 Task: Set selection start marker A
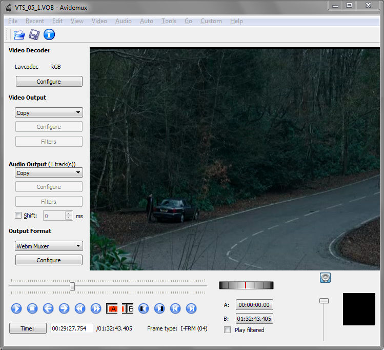[x=112, y=308]
